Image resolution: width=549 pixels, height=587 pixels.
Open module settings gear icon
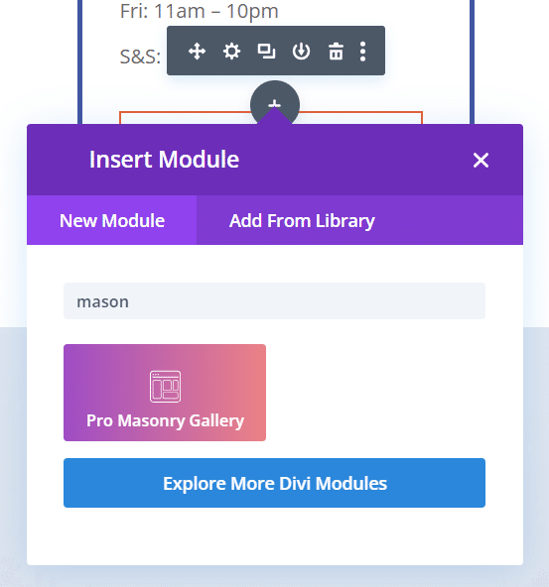tap(231, 52)
